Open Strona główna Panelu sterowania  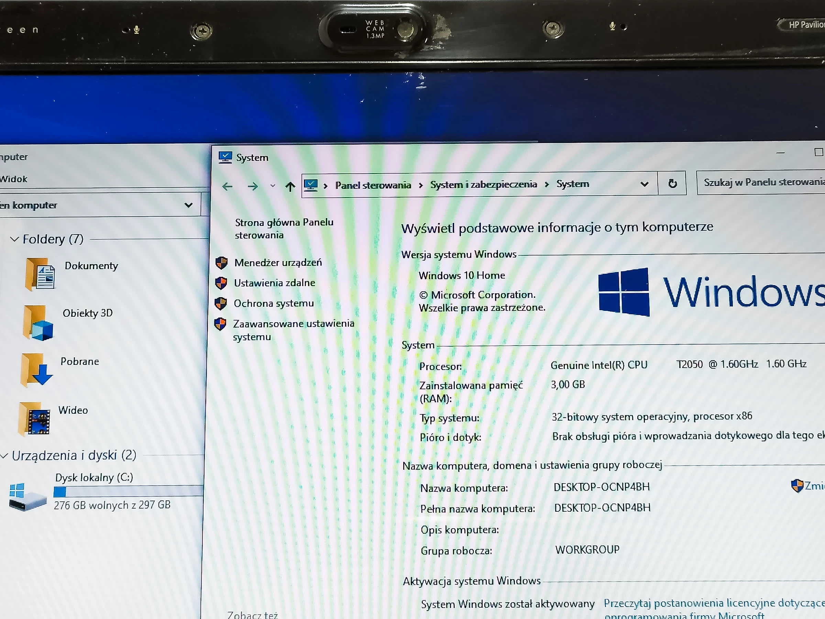[x=284, y=228]
